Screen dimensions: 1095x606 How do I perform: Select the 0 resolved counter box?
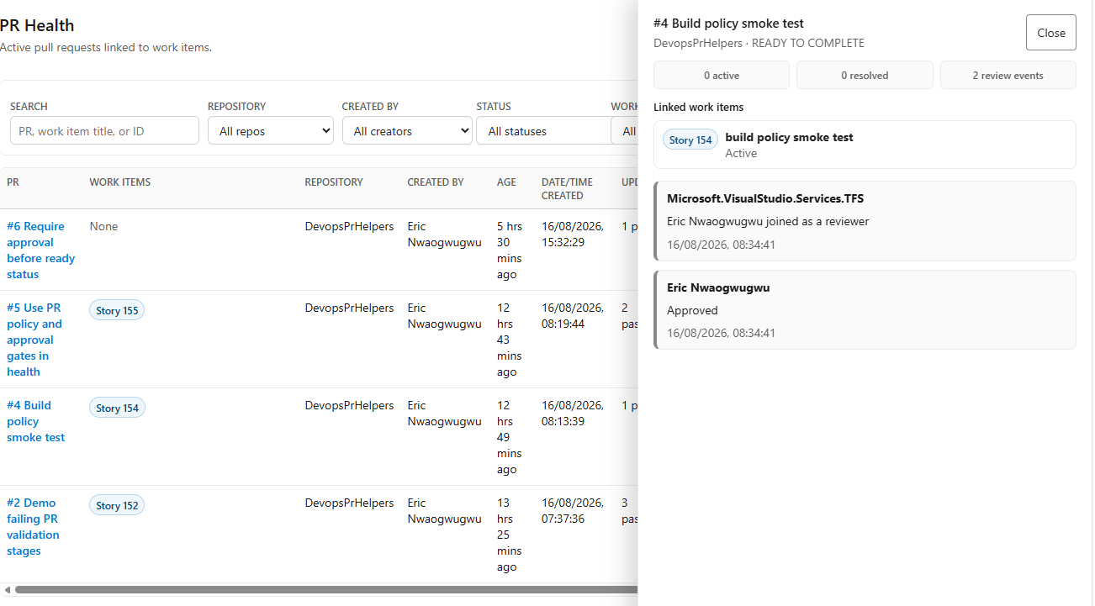tap(865, 75)
